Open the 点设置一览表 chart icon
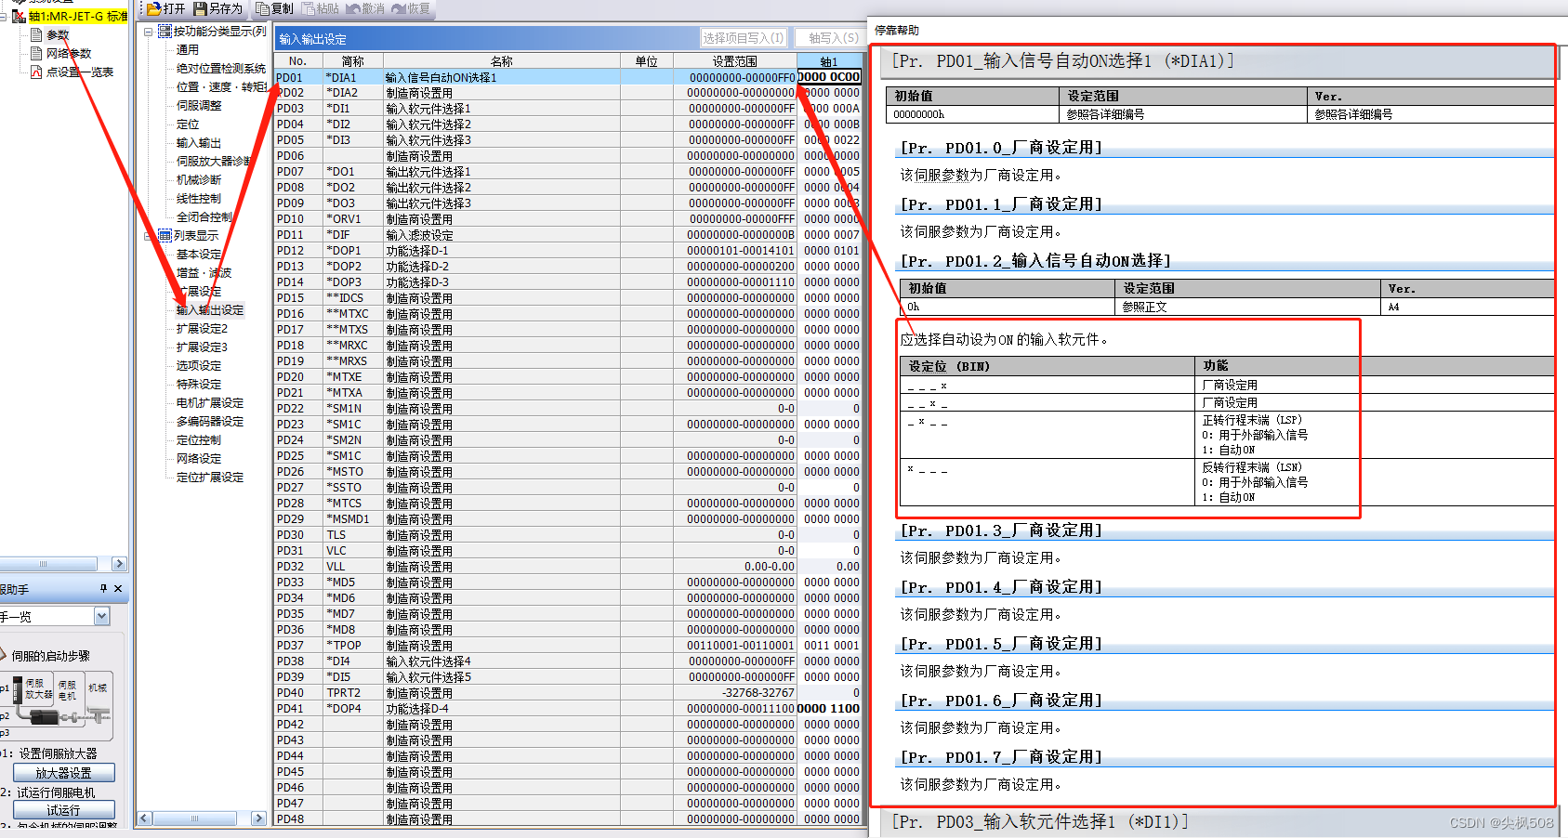1568x838 pixels. point(36,72)
